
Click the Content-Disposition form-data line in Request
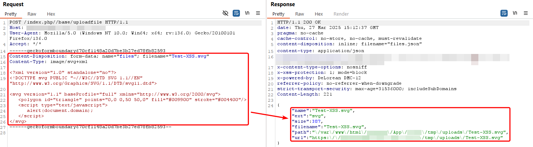109,56
